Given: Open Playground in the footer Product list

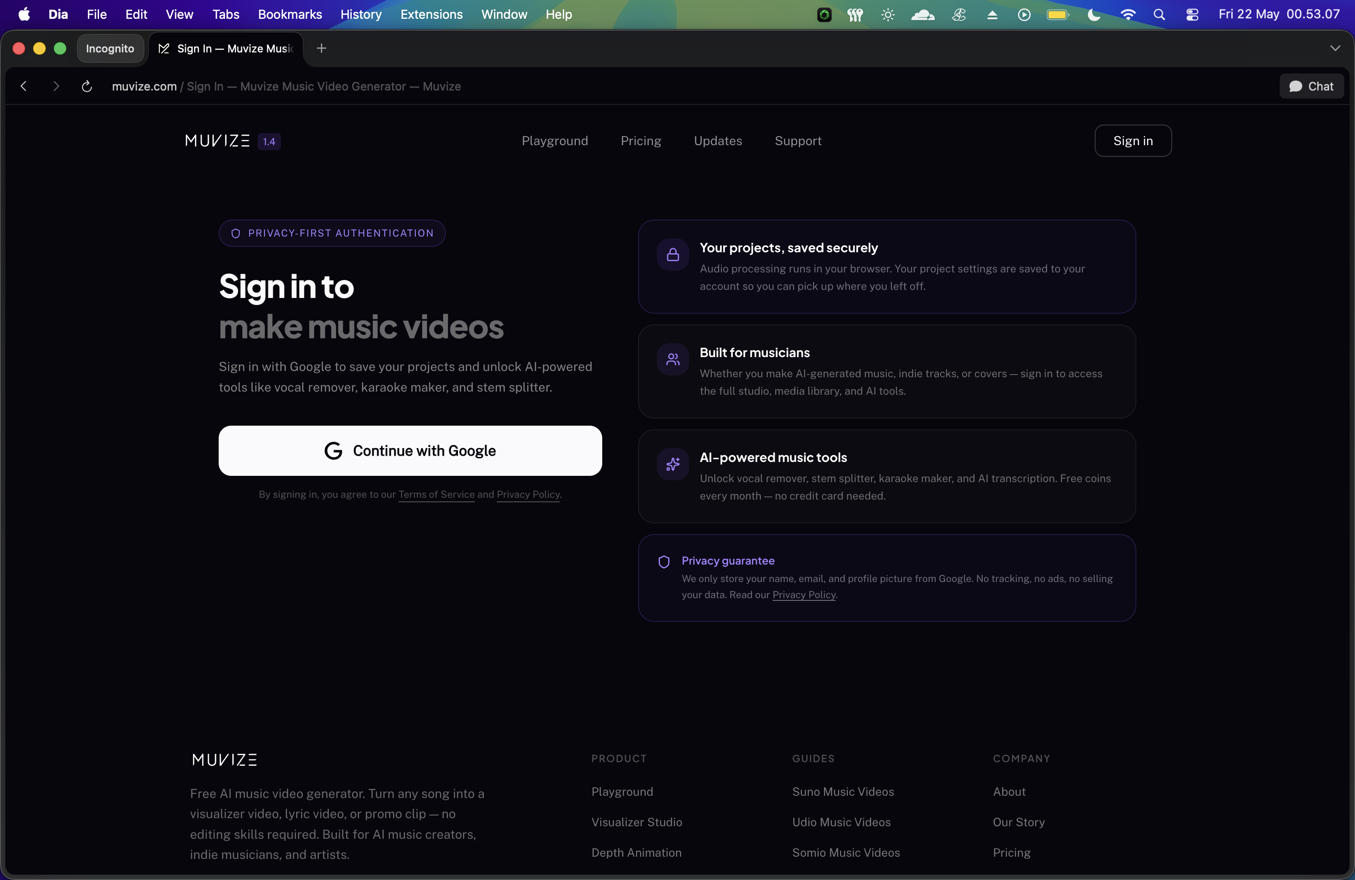Looking at the screenshot, I should coord(621,792).
